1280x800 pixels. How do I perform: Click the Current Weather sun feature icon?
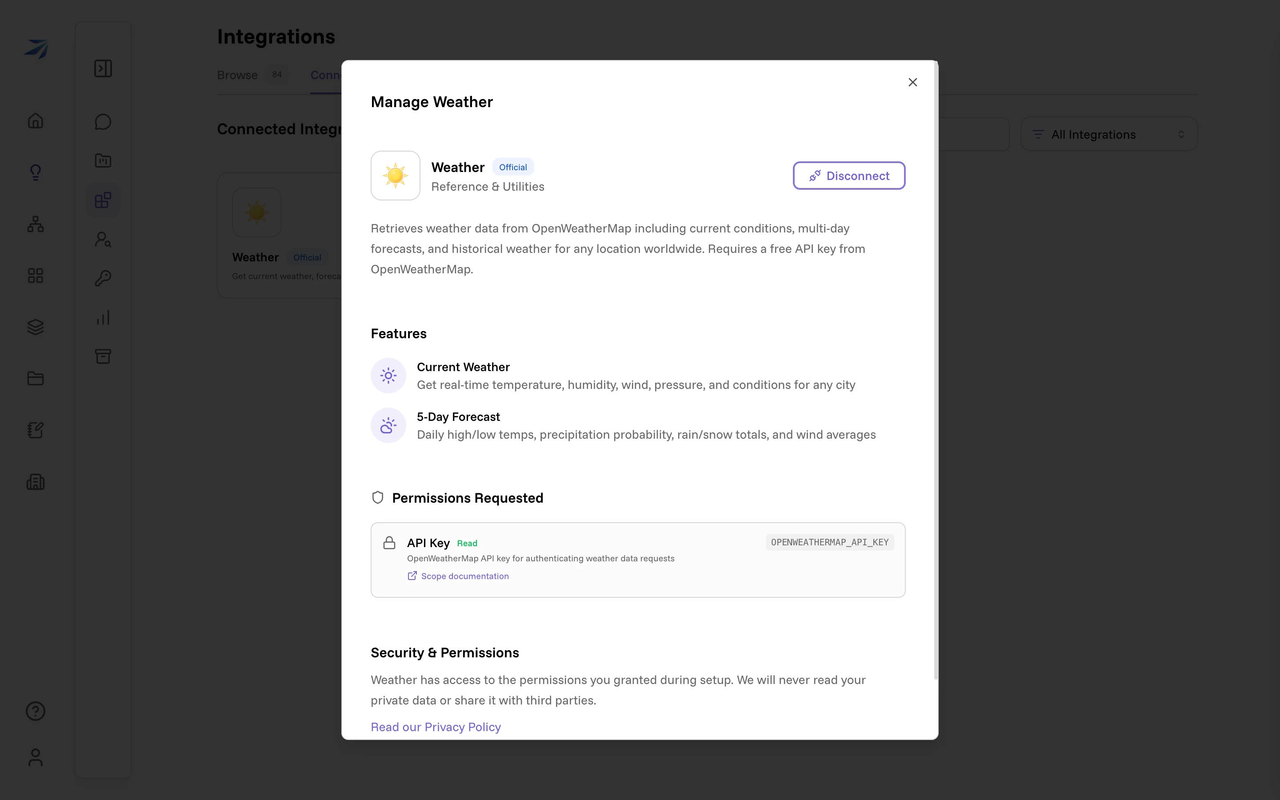coord(388,376)
